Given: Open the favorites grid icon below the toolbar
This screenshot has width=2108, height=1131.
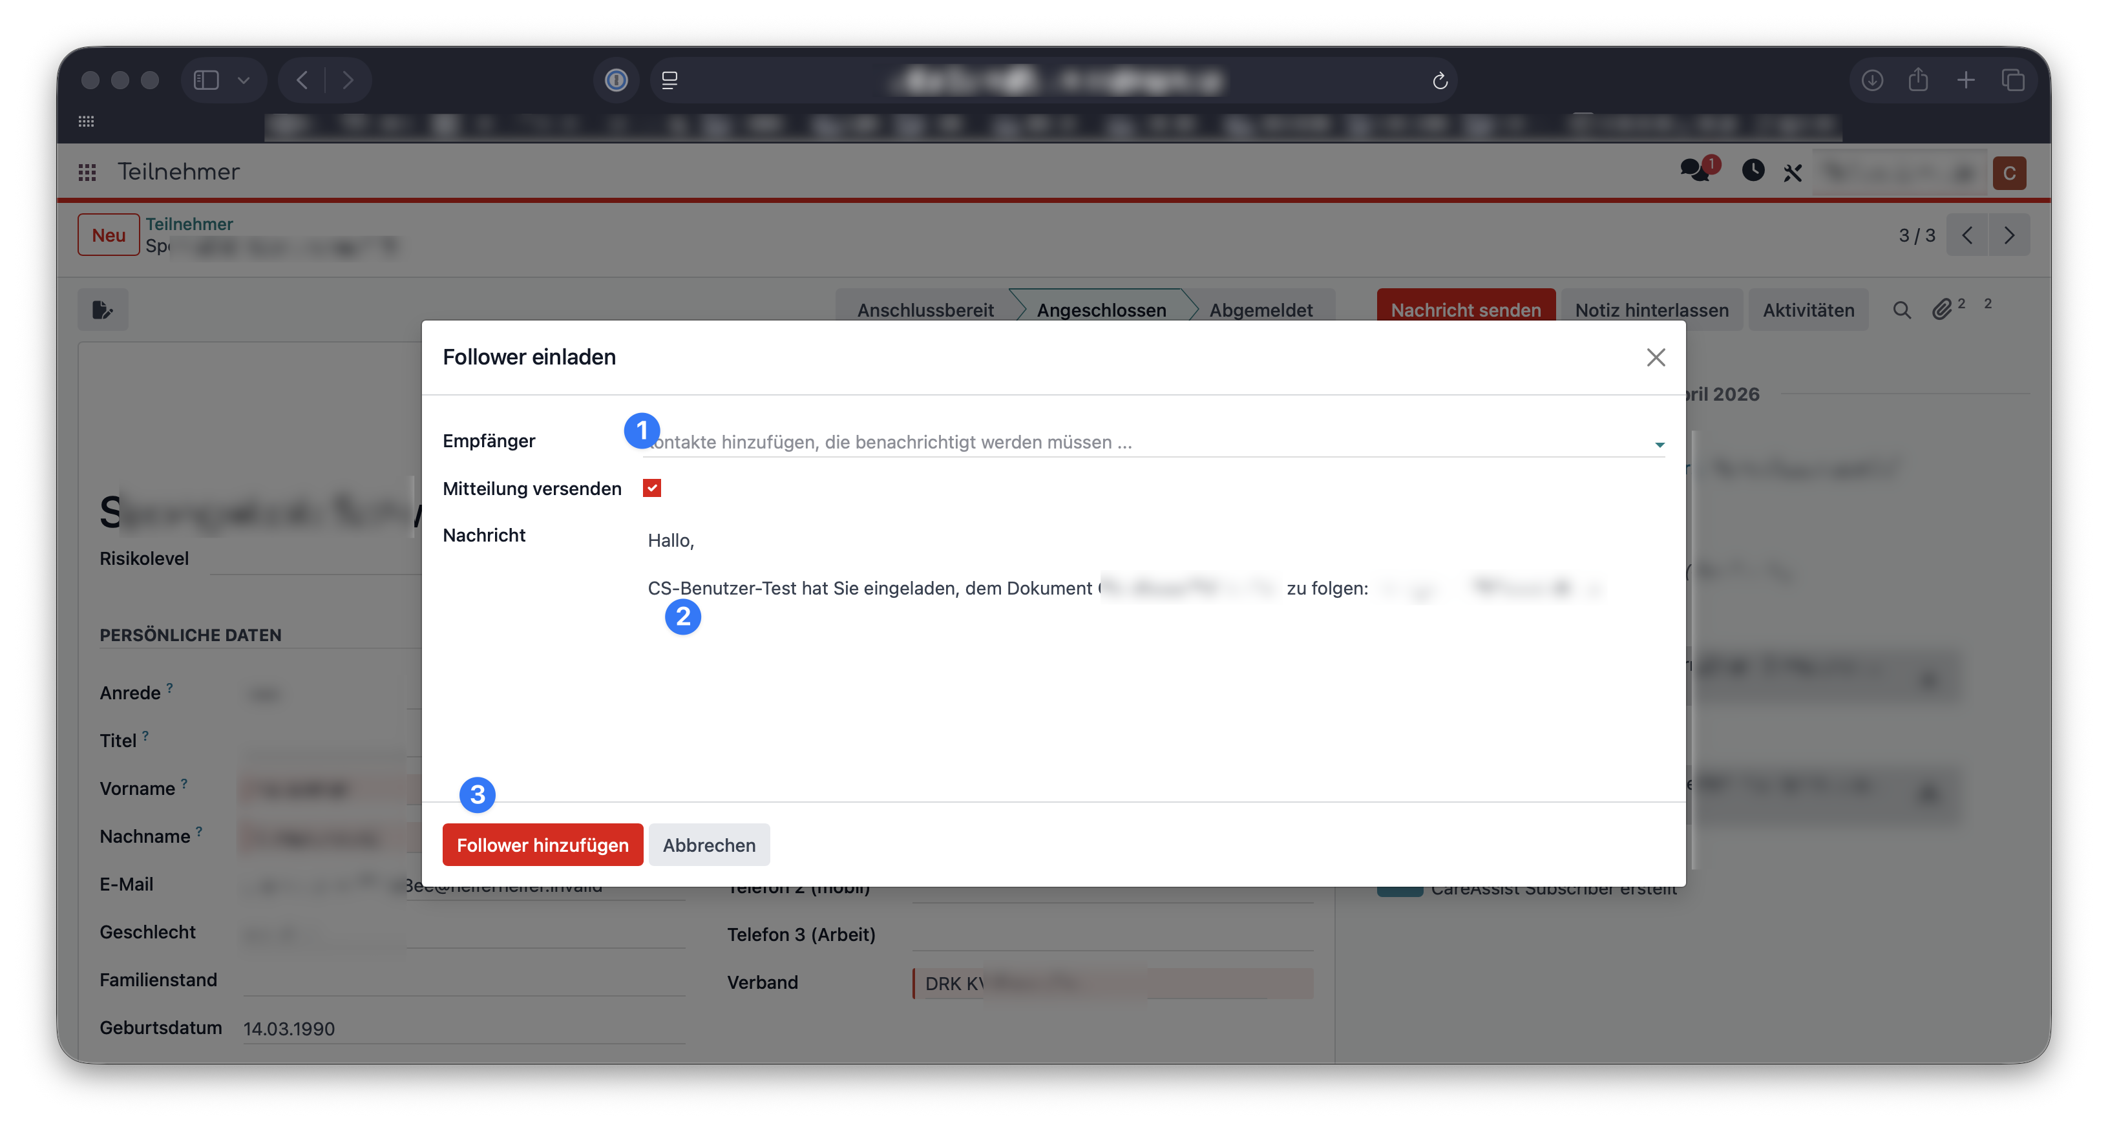Looking at the screenshot, I should [x=86, y=121].
